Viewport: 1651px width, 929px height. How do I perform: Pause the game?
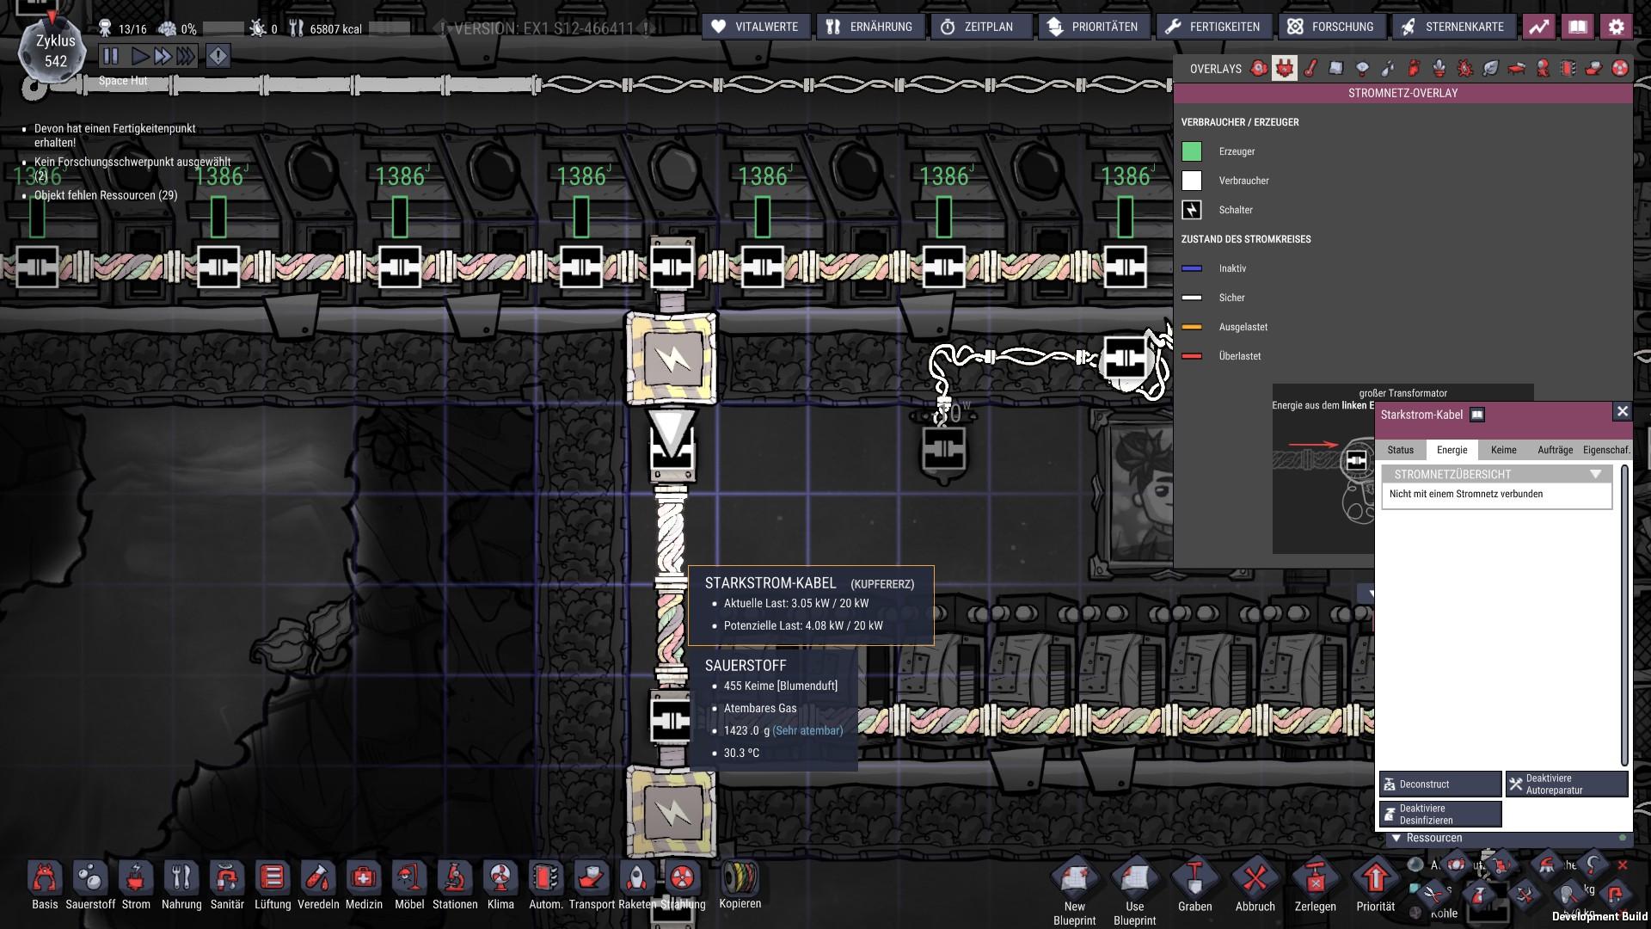pos(111,57)
